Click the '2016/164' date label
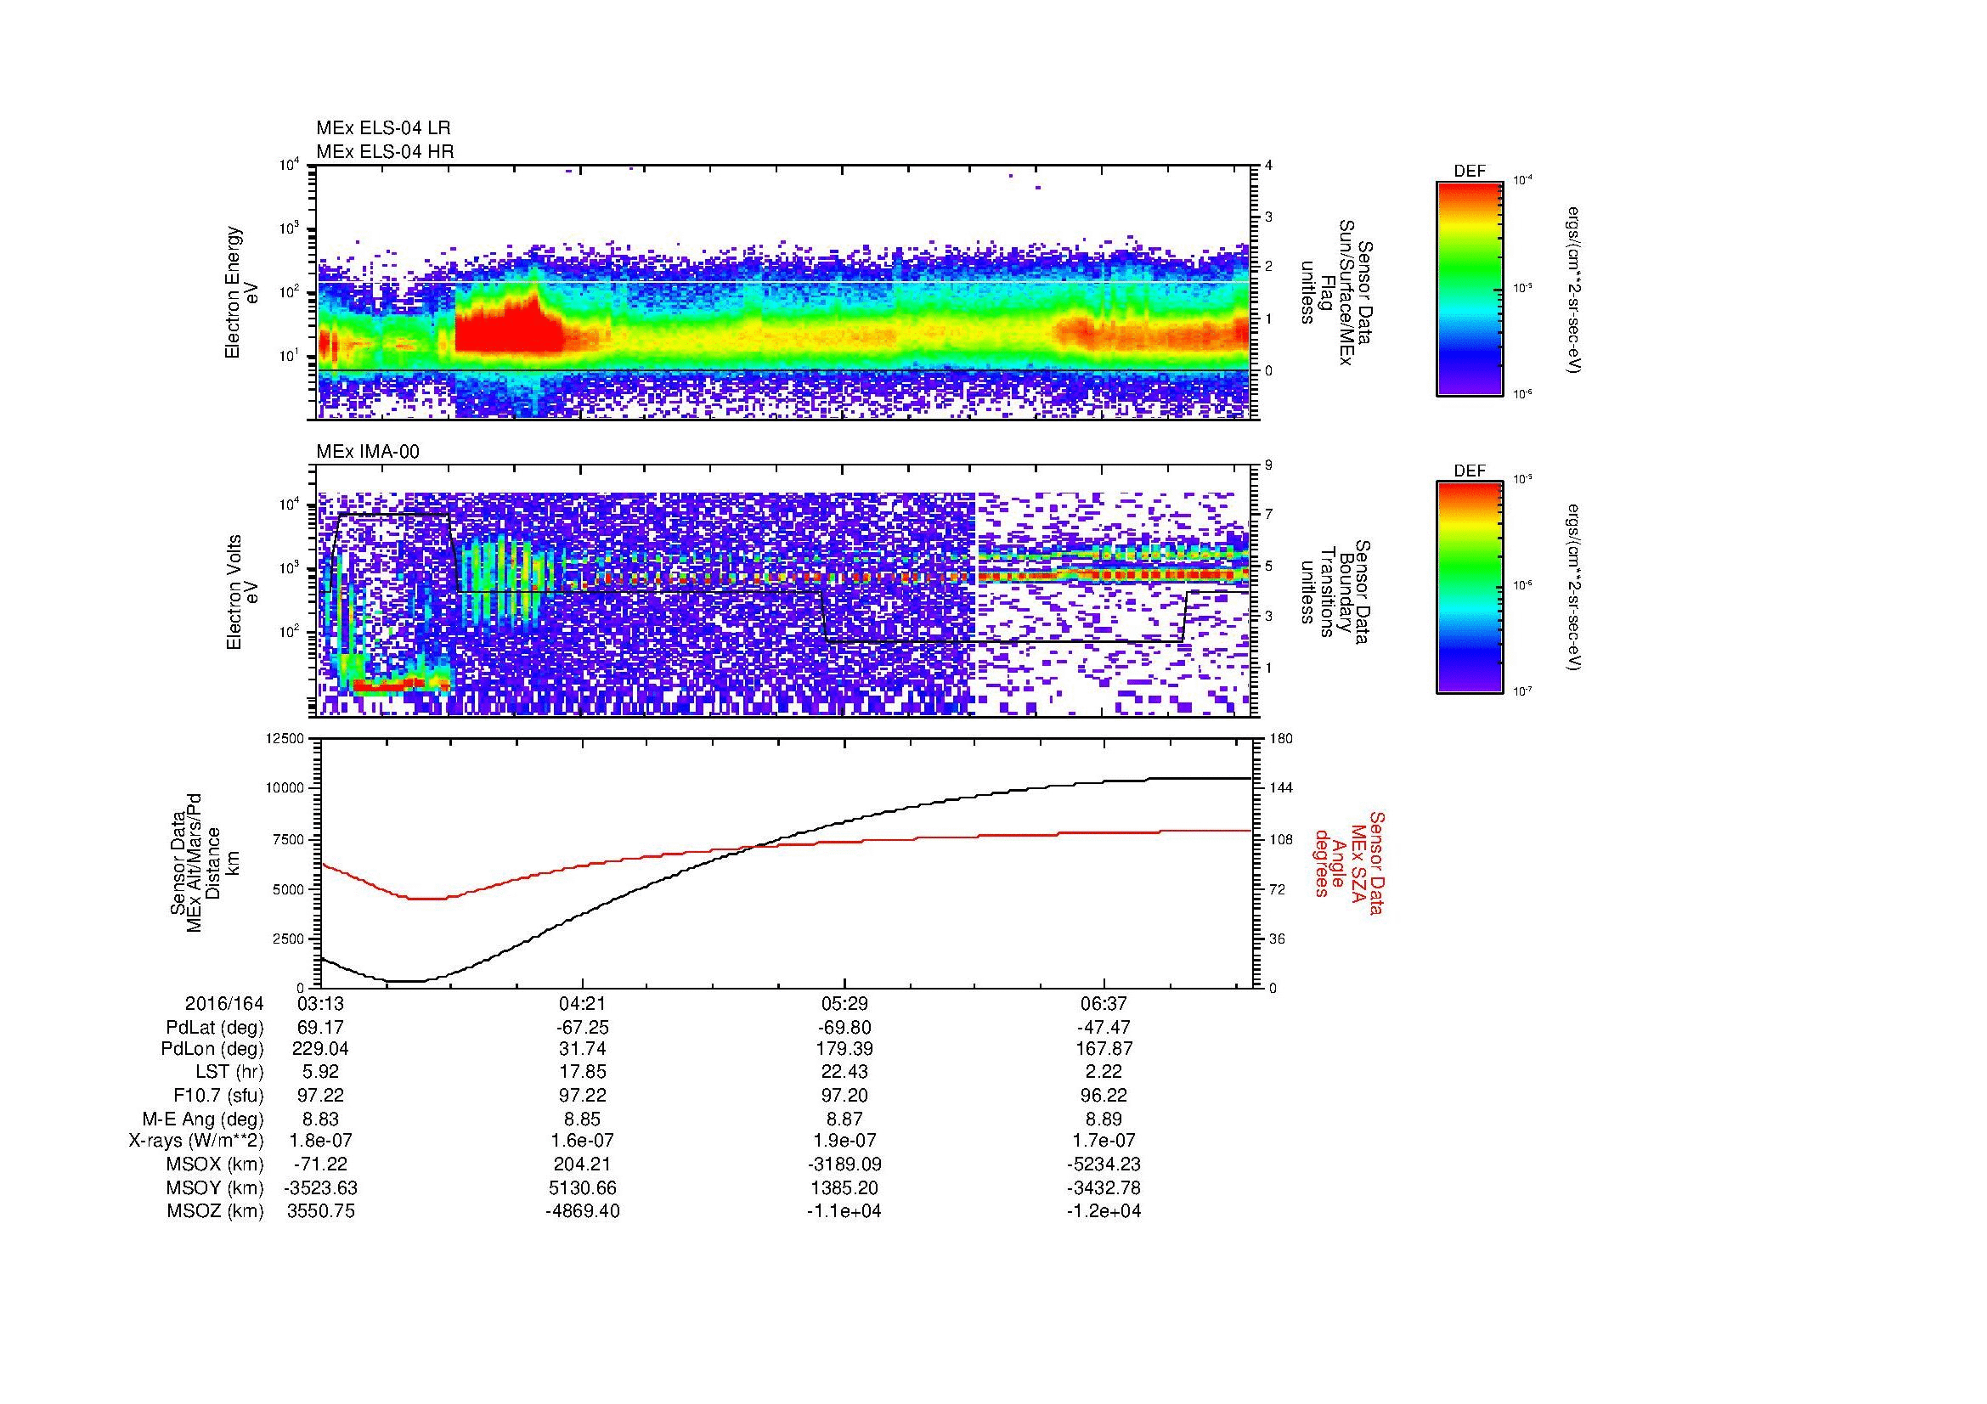This screenshot has height=1404, width=1987. coord(224,1004)
